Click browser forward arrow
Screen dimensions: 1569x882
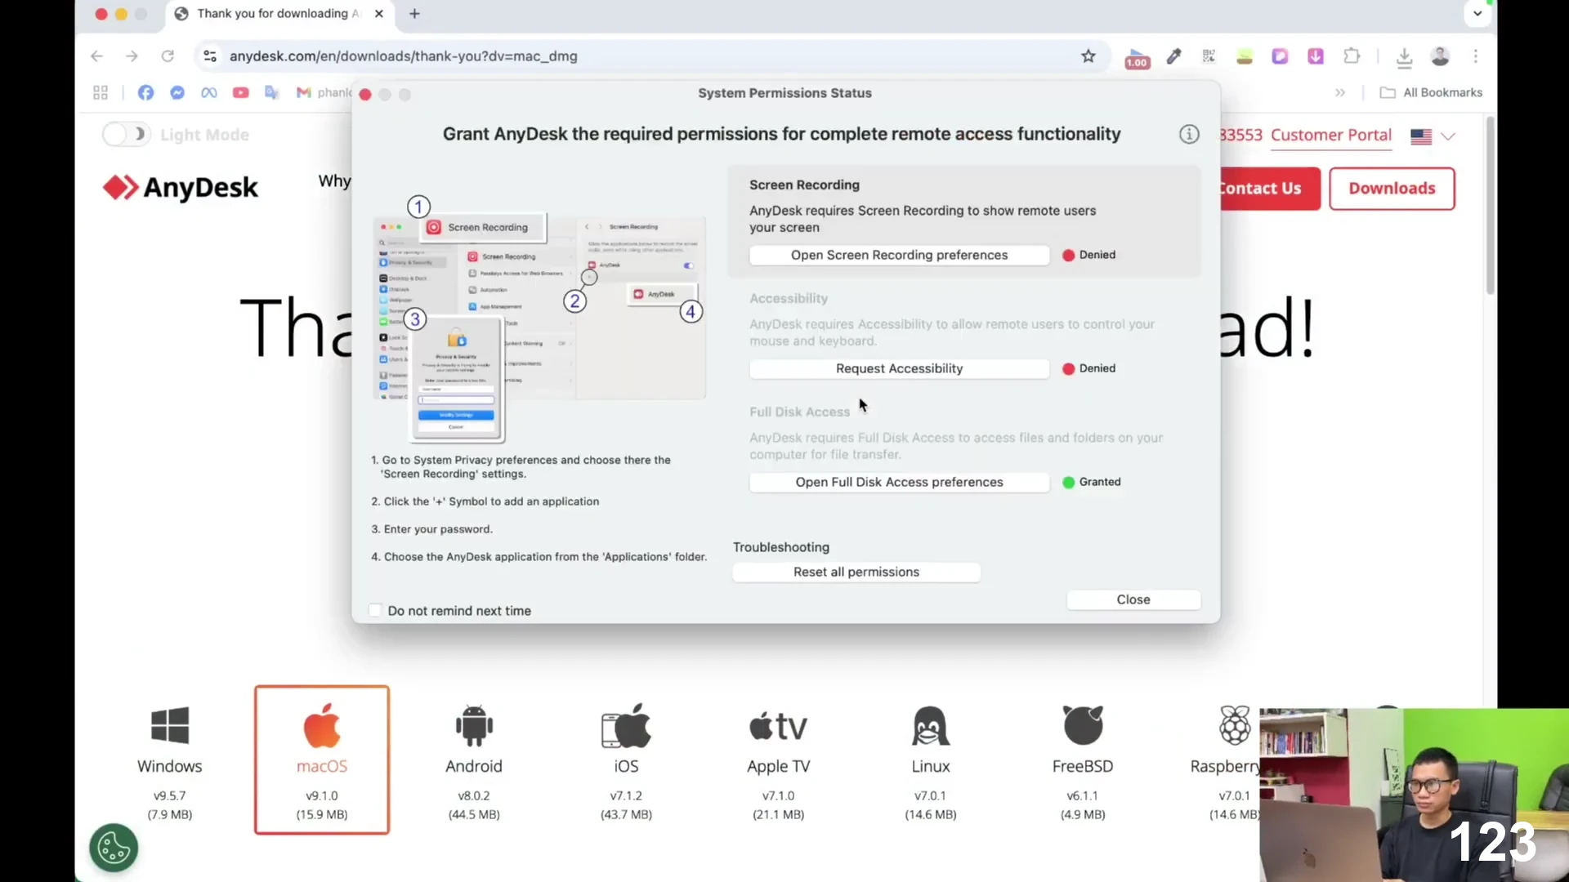pyautogui.click(x=132, y=56)
